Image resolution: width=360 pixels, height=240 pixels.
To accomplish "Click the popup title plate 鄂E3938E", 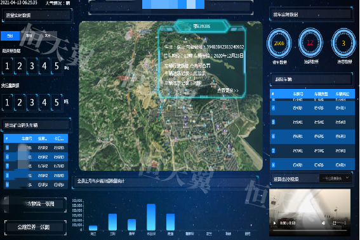I will tap(201, 27).
